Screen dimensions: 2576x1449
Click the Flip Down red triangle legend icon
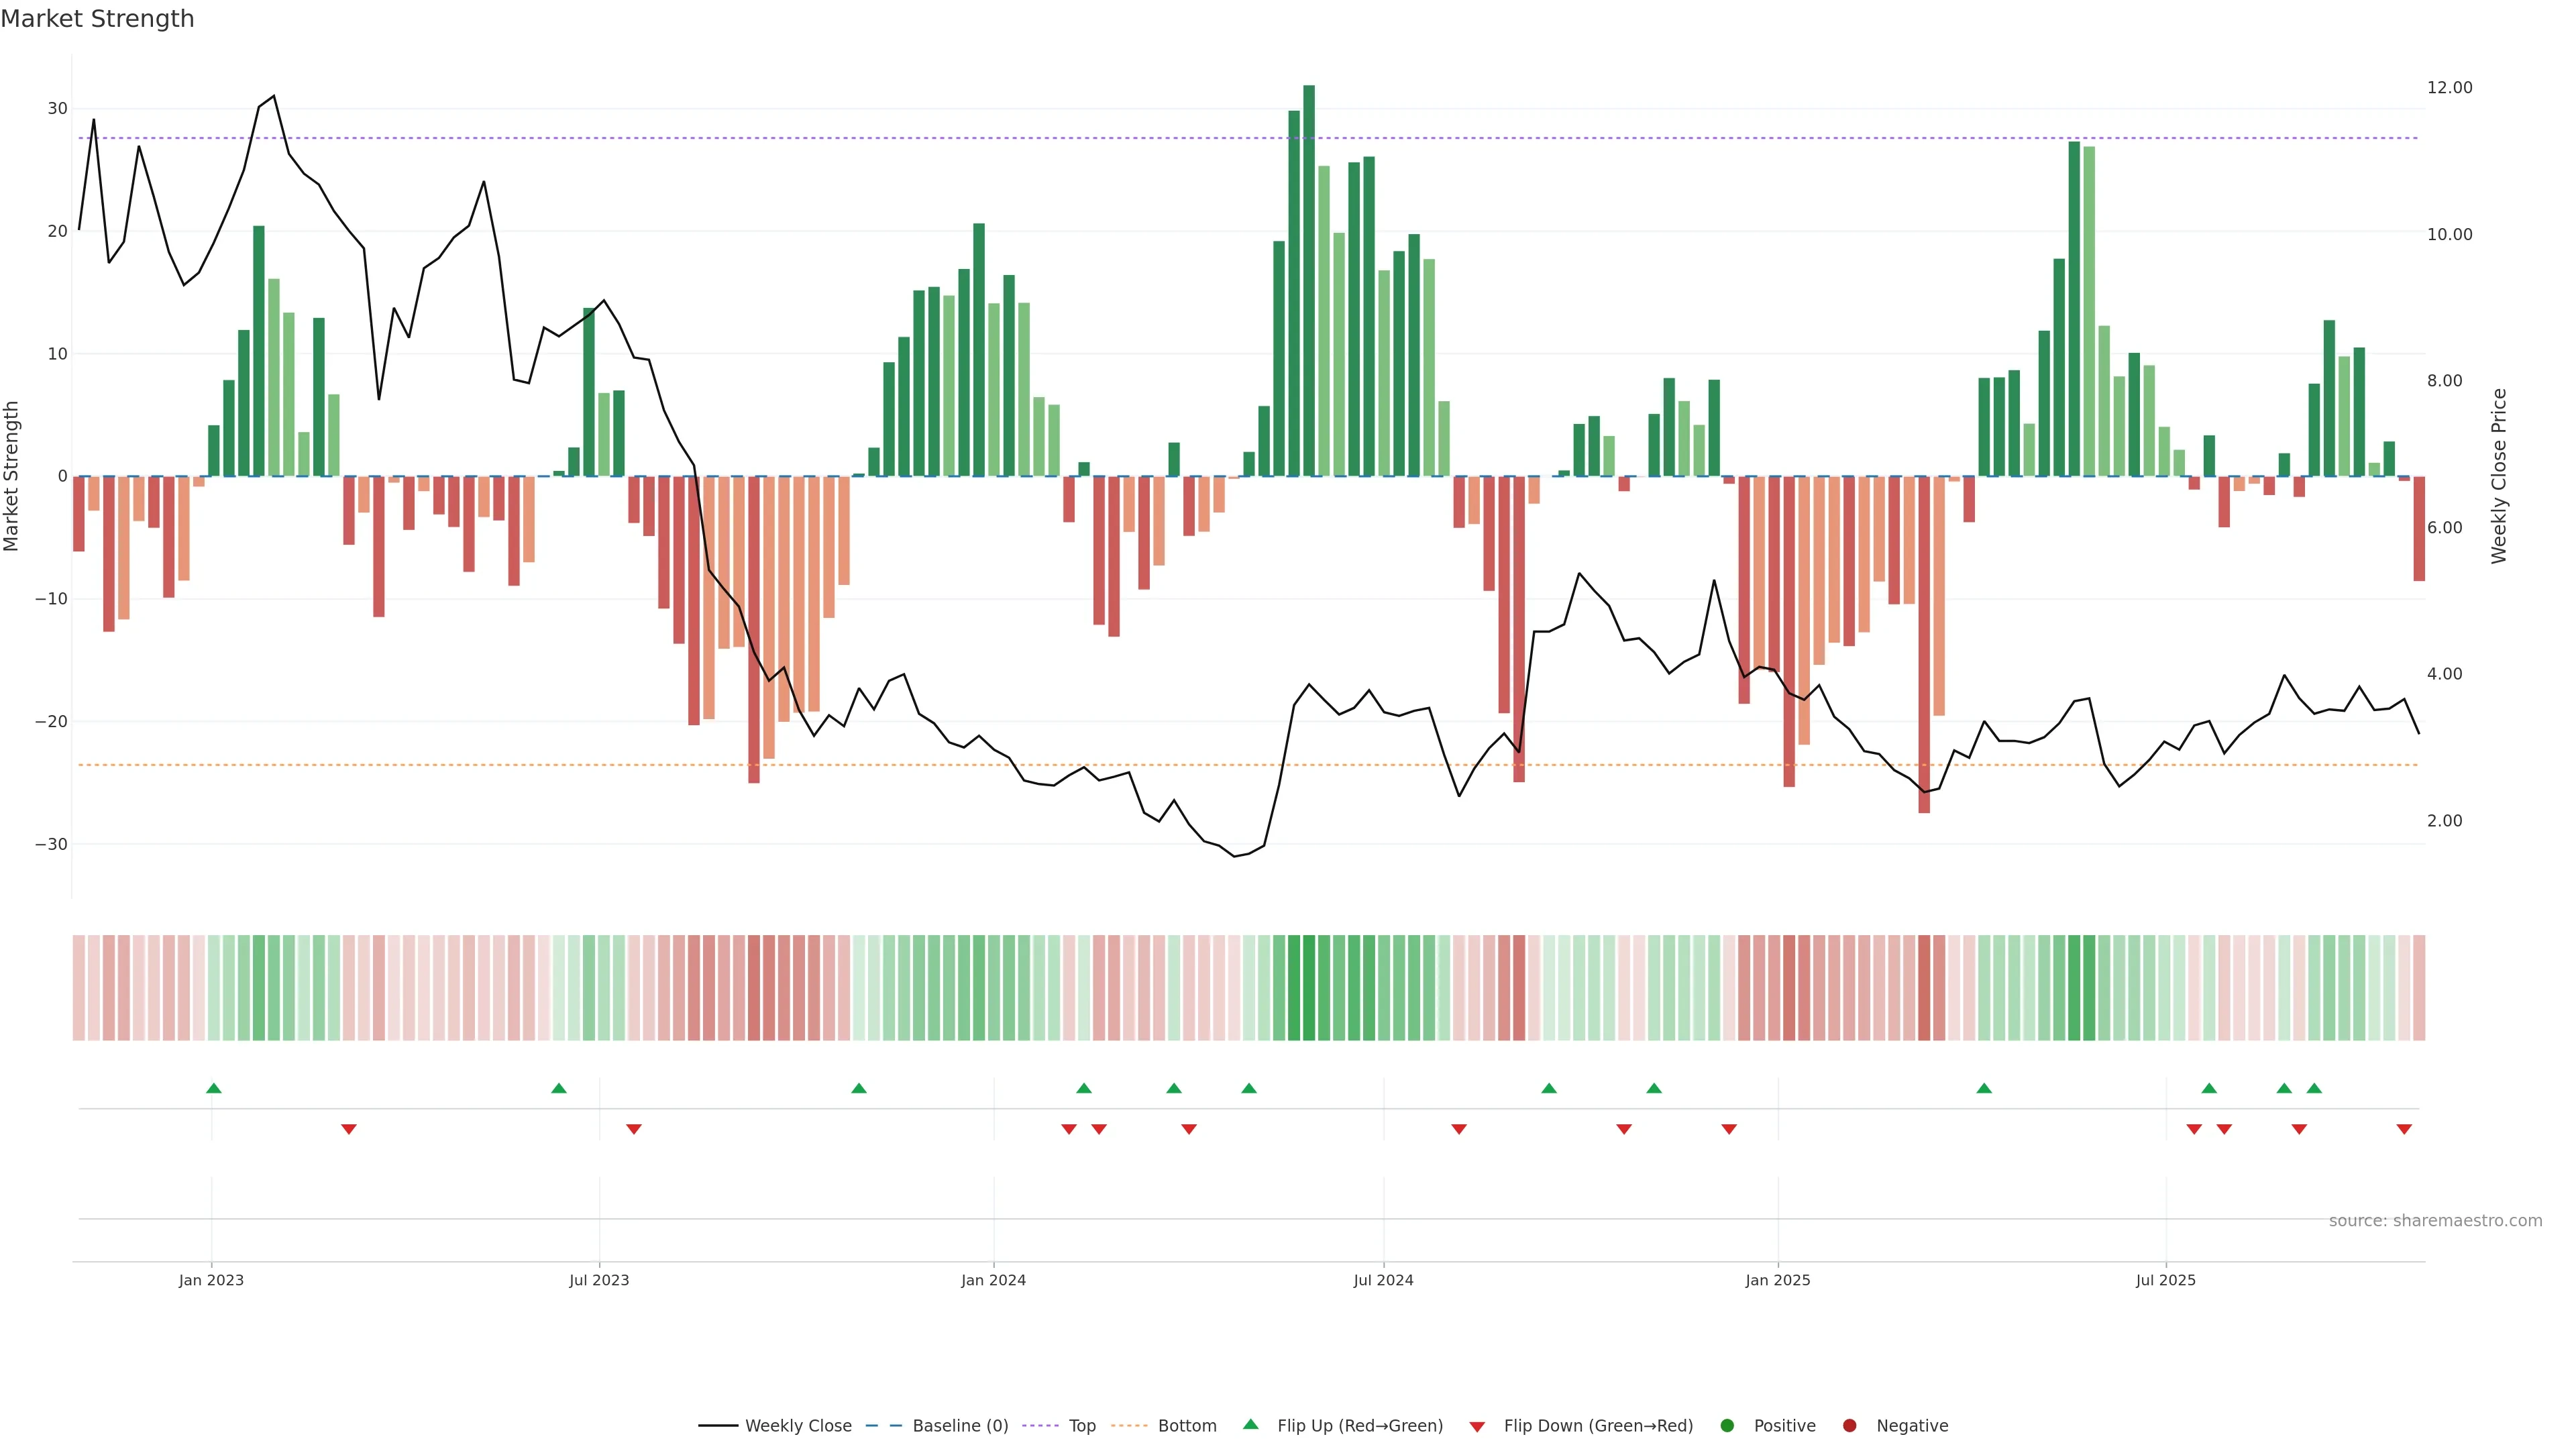coord(1477,1427)
